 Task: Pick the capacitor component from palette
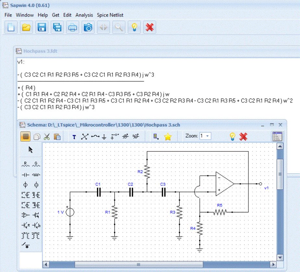(26, 174)
